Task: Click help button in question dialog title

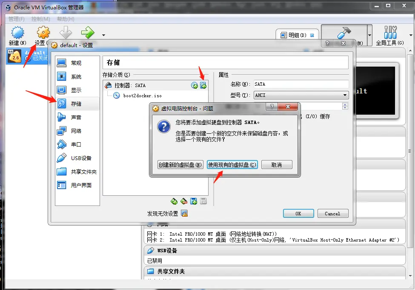Action: [272, 107]
